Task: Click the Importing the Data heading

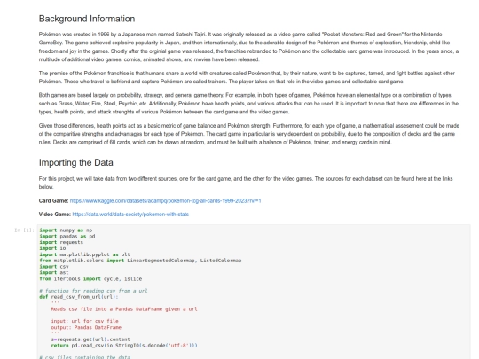Action: click(75, 162)
